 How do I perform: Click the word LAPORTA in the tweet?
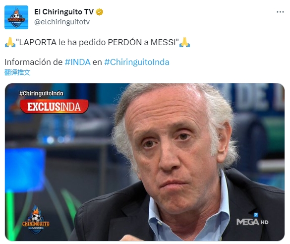point(38,42)
